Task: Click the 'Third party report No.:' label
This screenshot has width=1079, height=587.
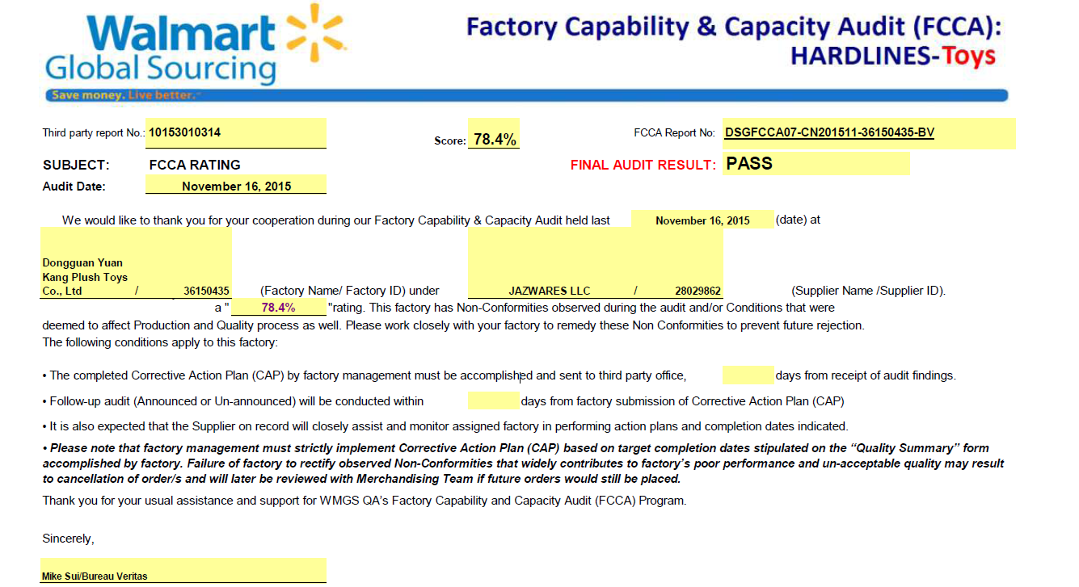Action: [x=93, y=133]
